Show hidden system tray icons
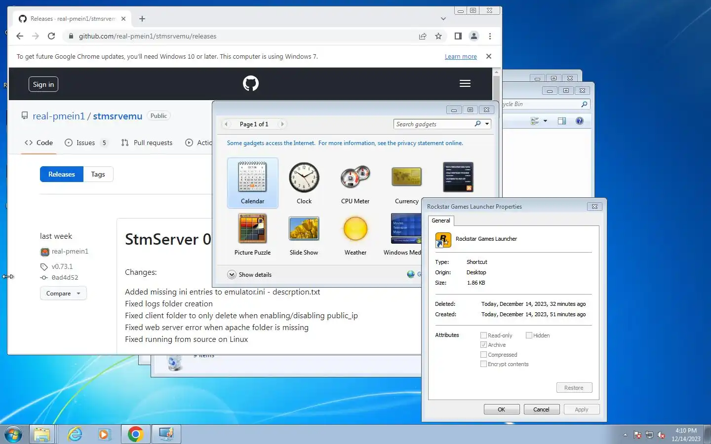The image size is (711, 444). 625,435
